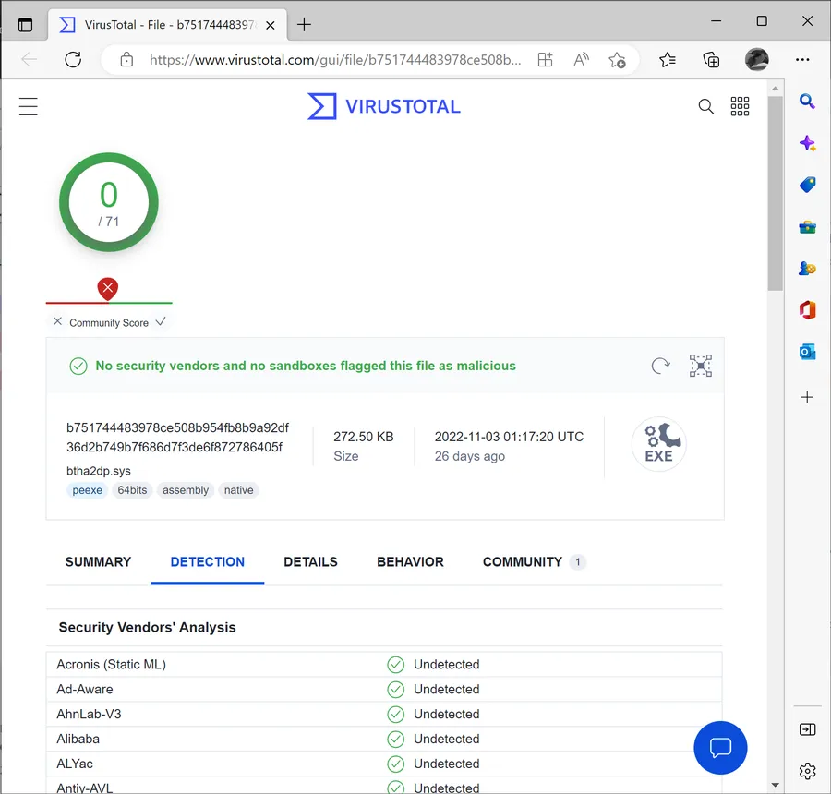Screen dimensions: 831x794
Task: Add page to favorites star
Action: 617,59
